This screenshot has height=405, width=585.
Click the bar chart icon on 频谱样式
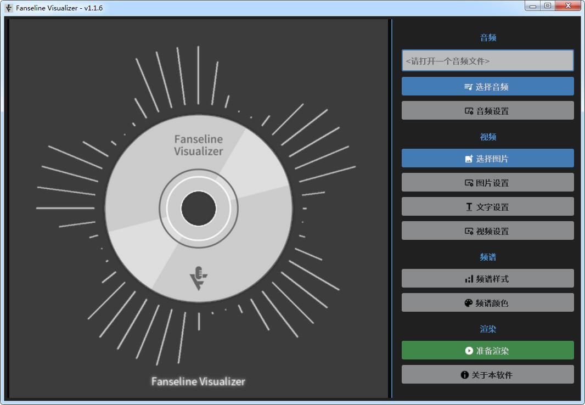(x=469, y=279)
